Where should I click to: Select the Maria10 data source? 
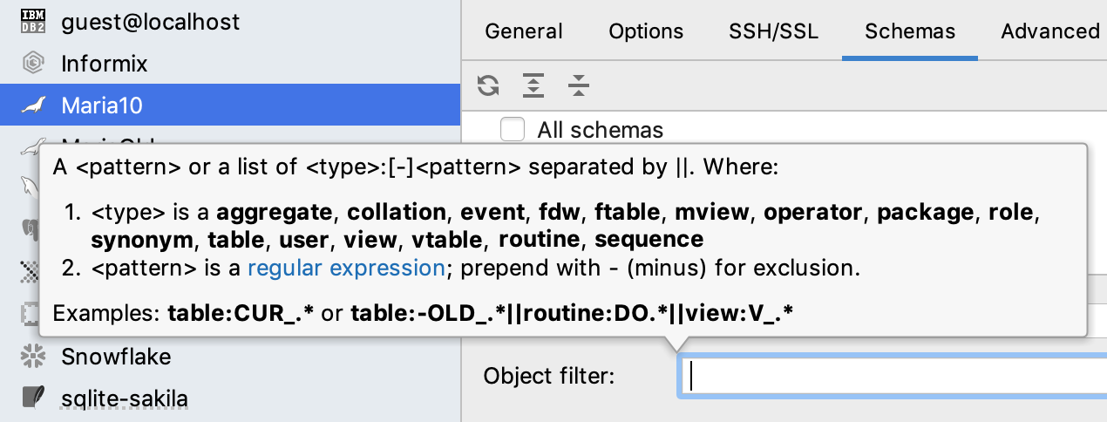coord(230,105)
